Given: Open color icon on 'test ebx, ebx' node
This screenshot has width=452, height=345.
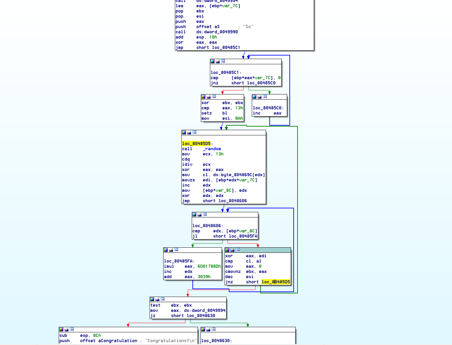Looking at the screenshot, I should coord(152,299).
